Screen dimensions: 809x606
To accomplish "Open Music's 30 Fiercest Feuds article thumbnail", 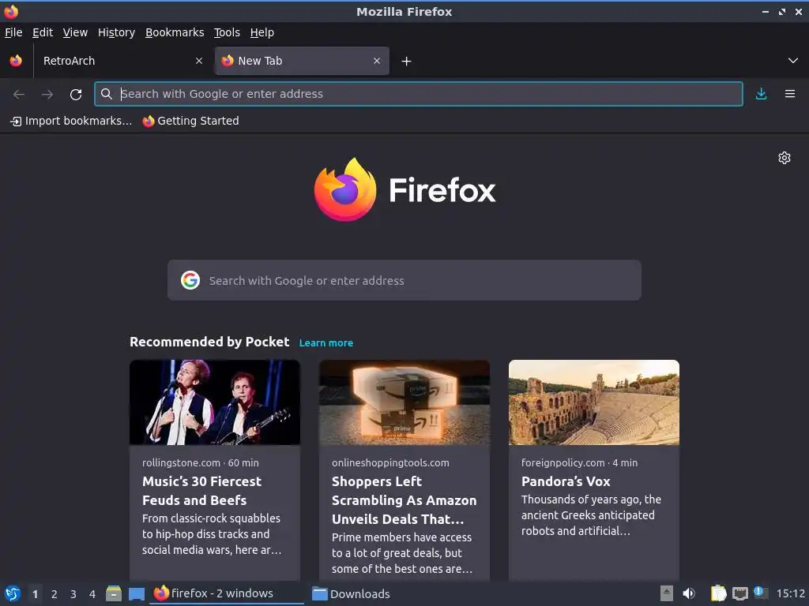I will [x=215, y=402].
